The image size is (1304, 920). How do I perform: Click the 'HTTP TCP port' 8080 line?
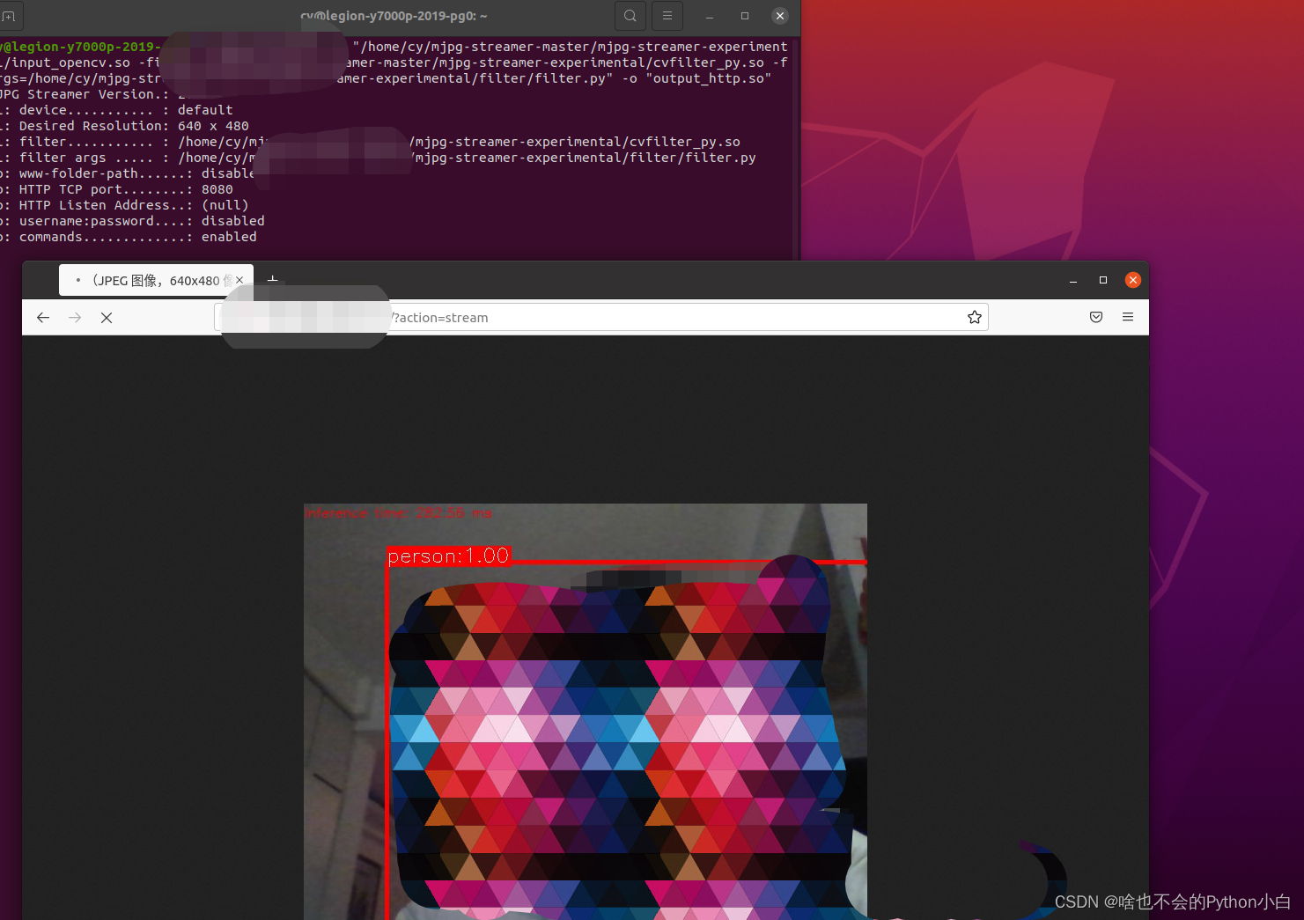[x=117, y=189]
